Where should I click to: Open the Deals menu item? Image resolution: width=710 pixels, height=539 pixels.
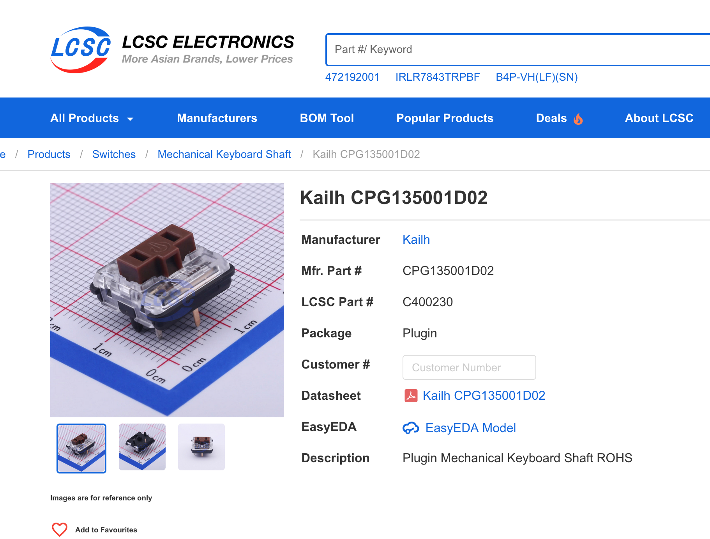551,118
